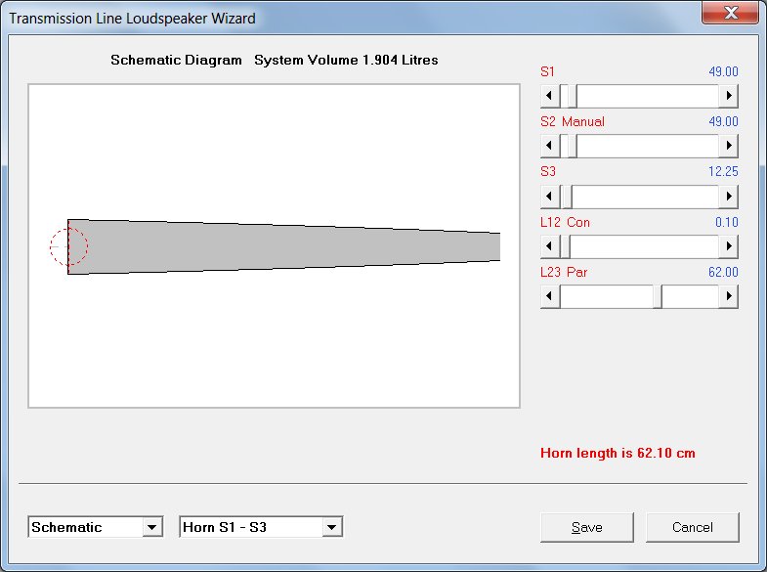
Task: Close the Transmission Line Loudspeaker Wizard window
Action: pyautogui.click(x=730, y=13)
